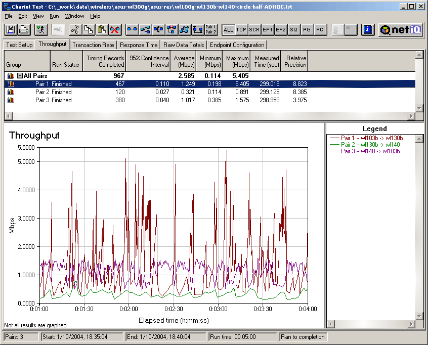Click the Run test icon
428x345 pixels.
[x=41, y=30]
